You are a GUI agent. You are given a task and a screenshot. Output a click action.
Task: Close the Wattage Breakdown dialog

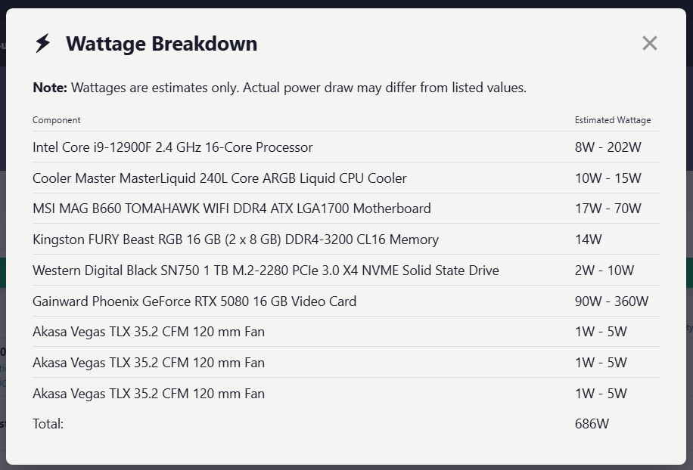point(649,43)
